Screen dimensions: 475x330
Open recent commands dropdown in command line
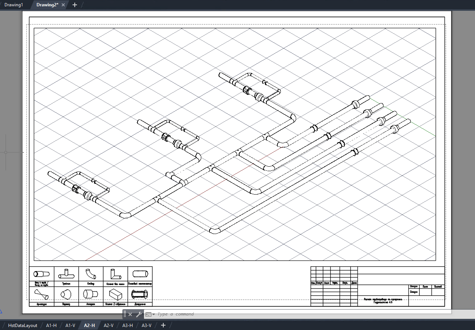click(150, 314)
